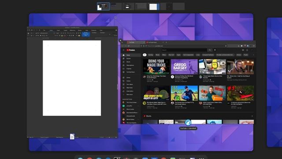Image resolution: width=282 pixels, height=159 pixels.
Task: Switch to the first virtual desktop thumbnail
Action: click(103, 6)
